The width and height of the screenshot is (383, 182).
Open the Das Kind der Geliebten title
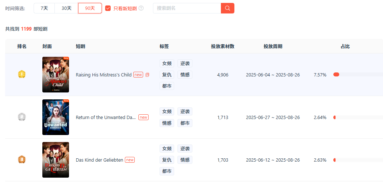99,160
